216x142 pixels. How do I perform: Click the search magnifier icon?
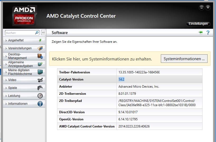37,33
